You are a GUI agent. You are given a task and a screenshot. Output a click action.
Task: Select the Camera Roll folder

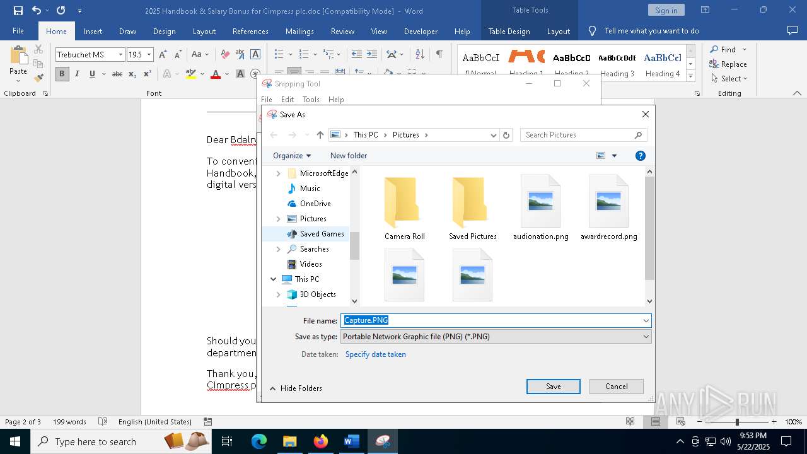pyautogui.click(x=405, y=208)
